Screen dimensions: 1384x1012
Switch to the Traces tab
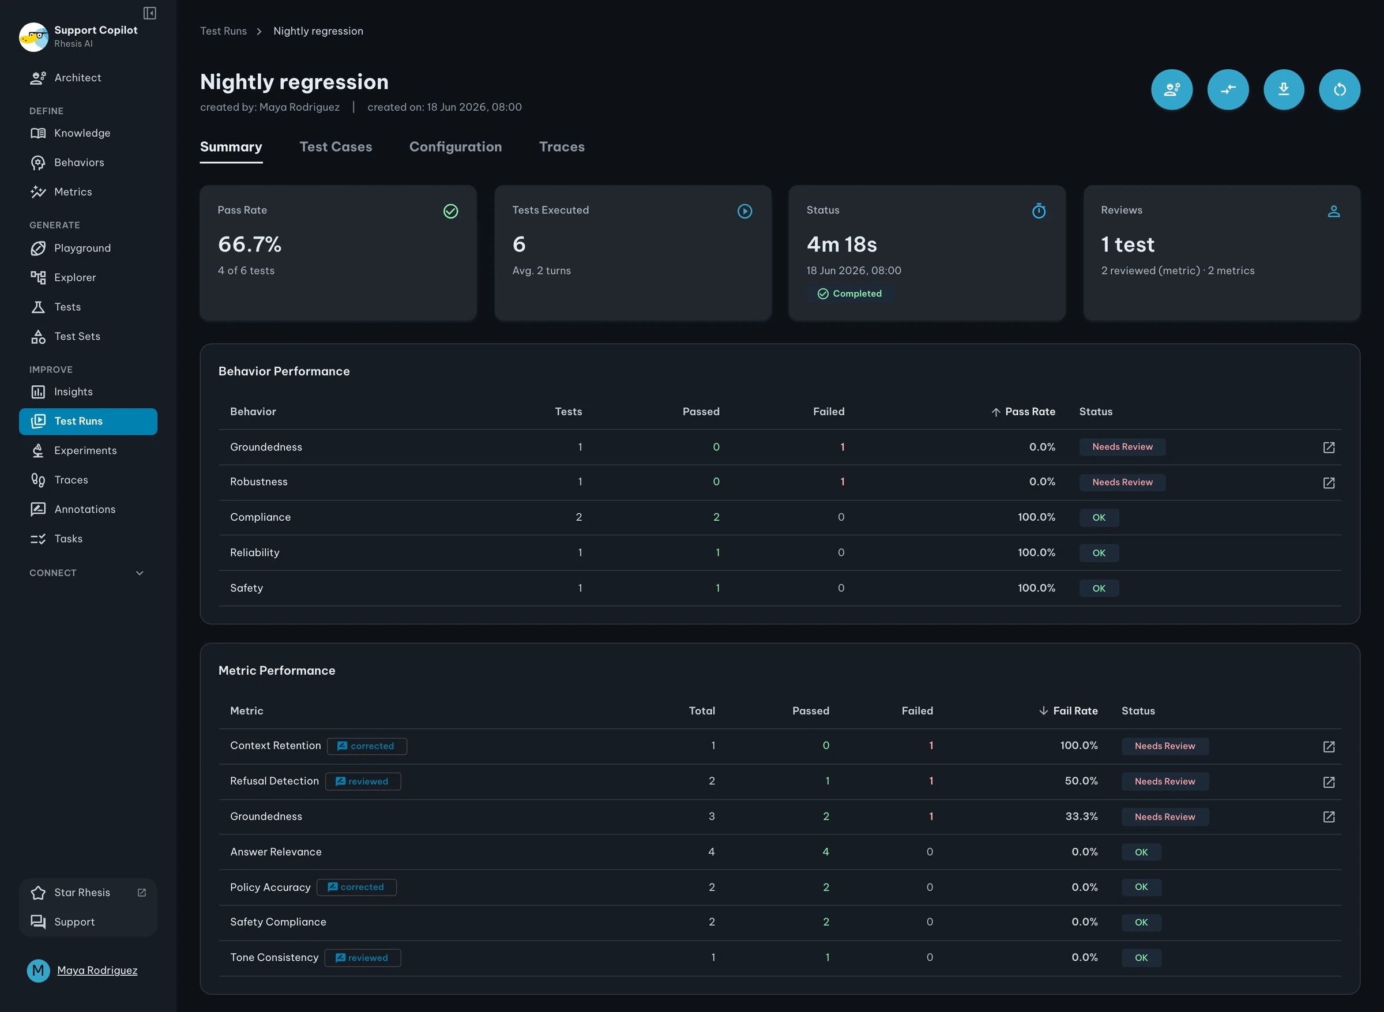coord(562,147)
